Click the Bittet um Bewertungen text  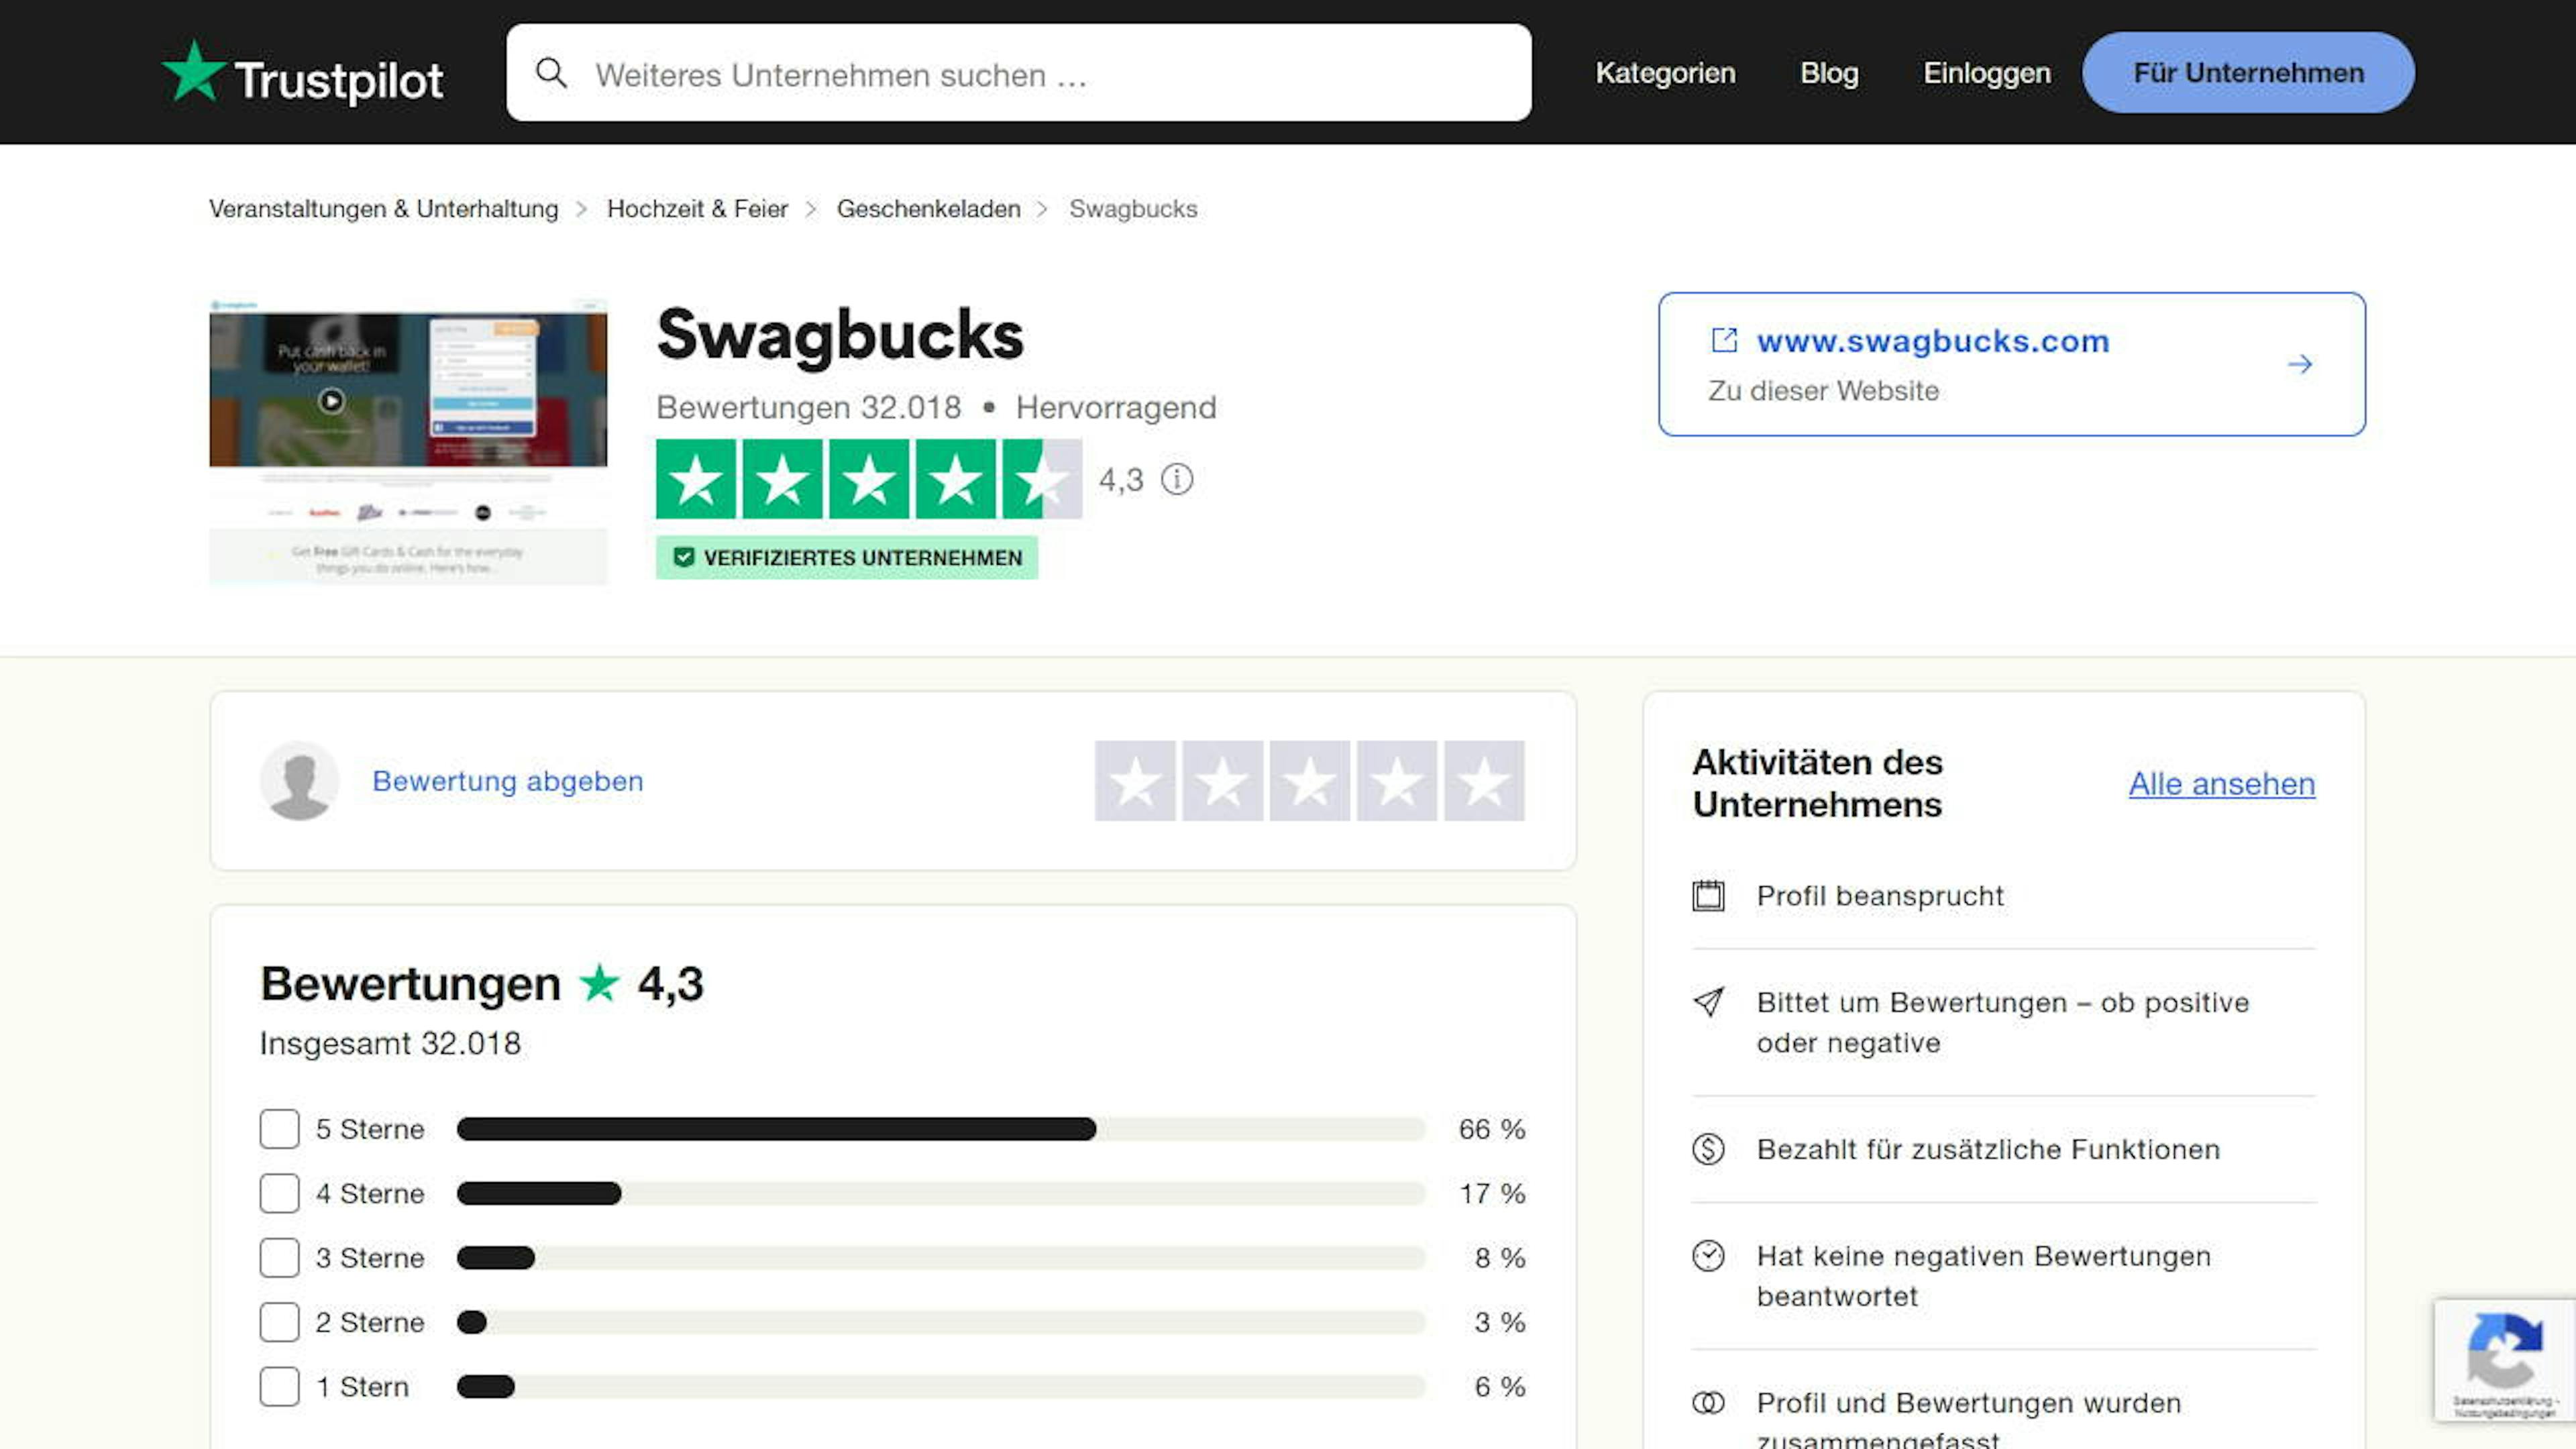coord(2003,1022)
